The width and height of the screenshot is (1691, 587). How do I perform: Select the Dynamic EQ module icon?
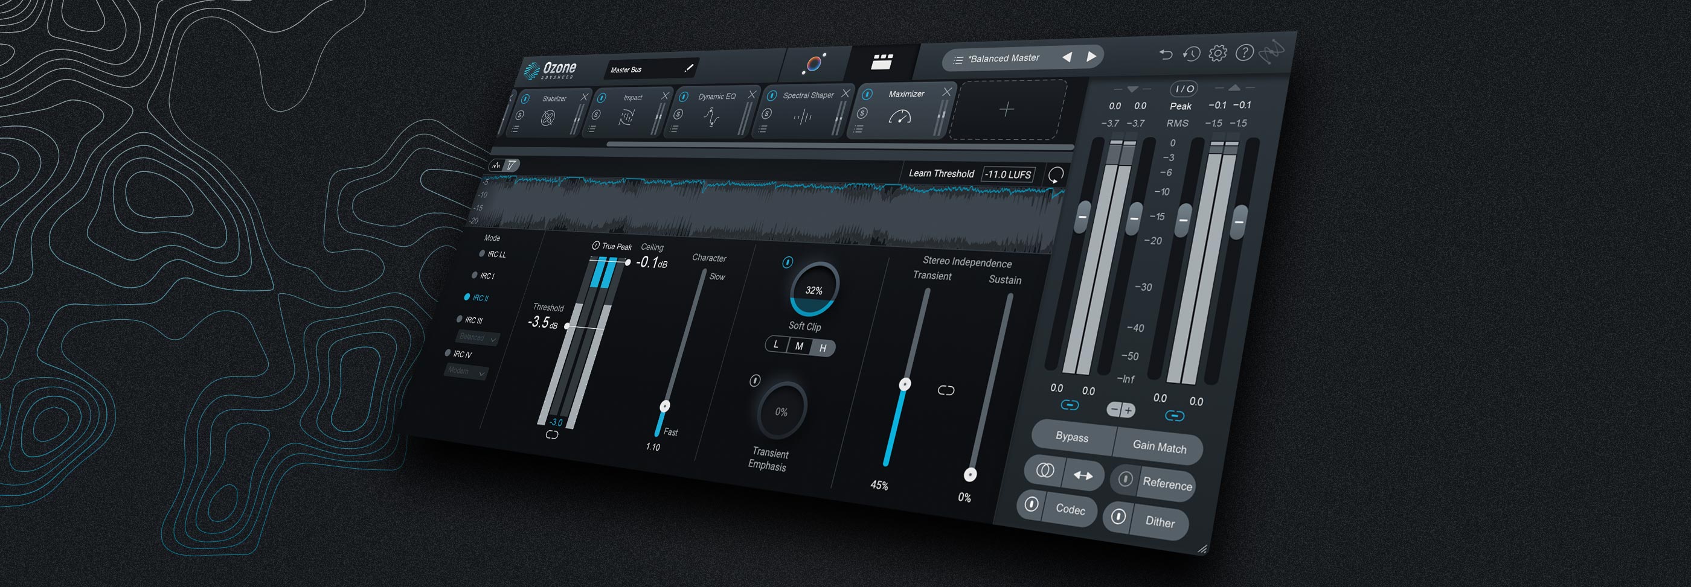pos(711,117)
